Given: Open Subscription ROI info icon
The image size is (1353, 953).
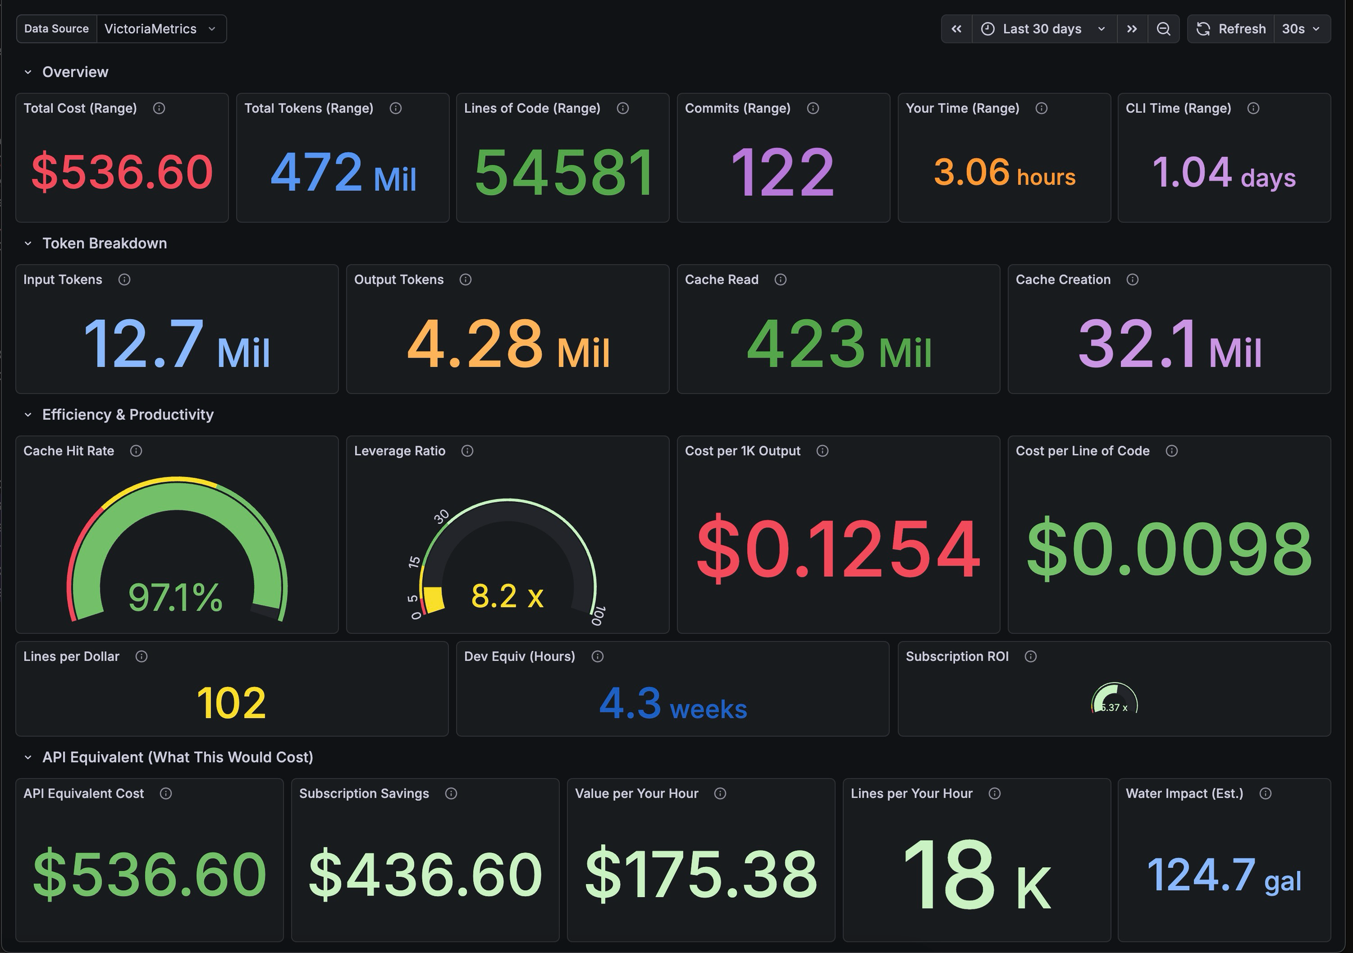Looking at the screenshot, I should tap(1031, 657).
